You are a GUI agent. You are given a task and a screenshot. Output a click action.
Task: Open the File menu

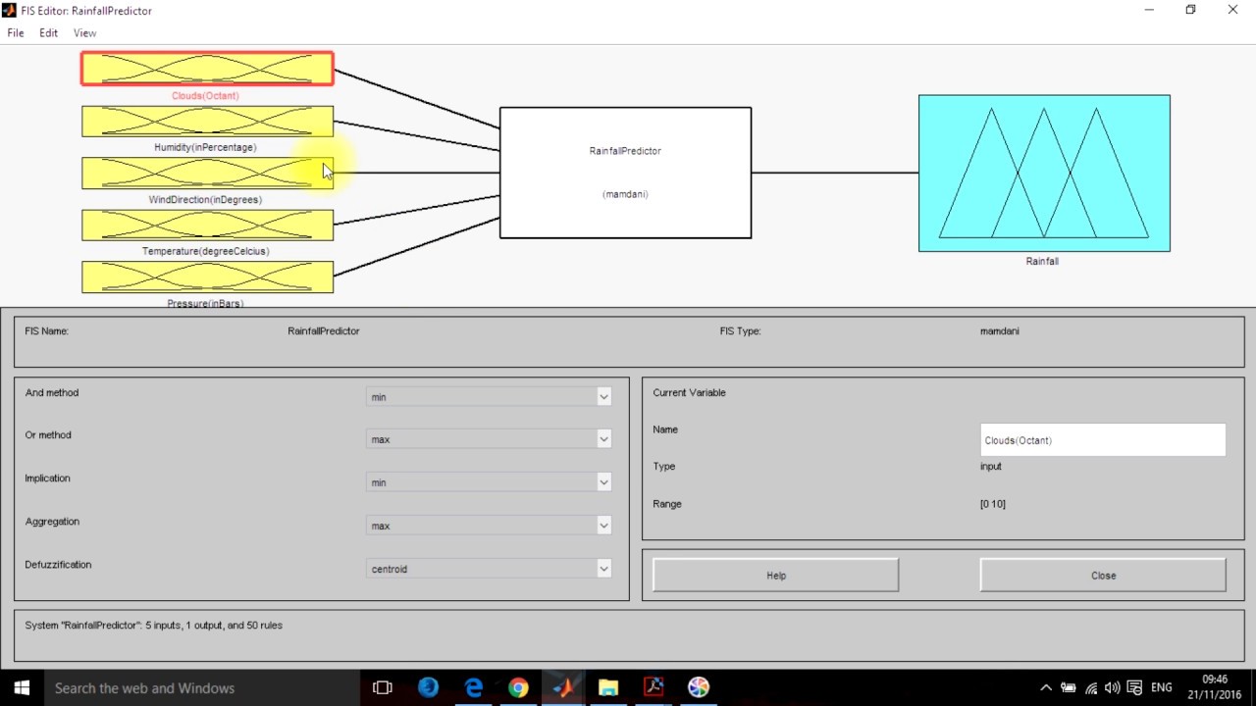pyautogui.click(x=16, y=33)
